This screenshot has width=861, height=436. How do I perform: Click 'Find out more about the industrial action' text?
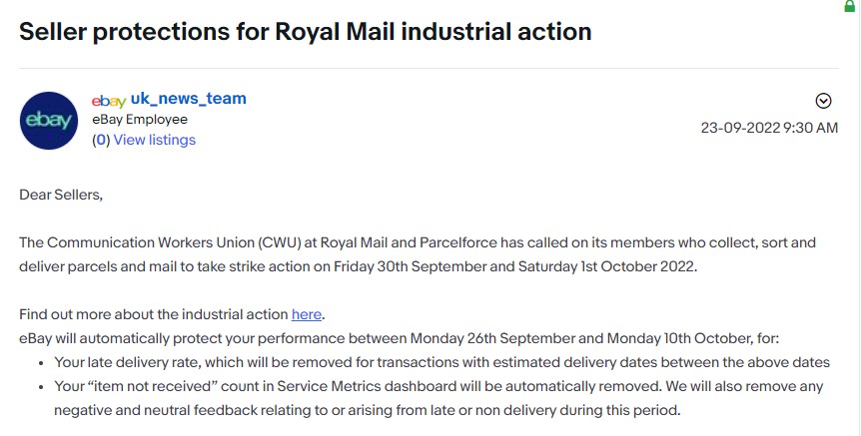coord(154,314)
